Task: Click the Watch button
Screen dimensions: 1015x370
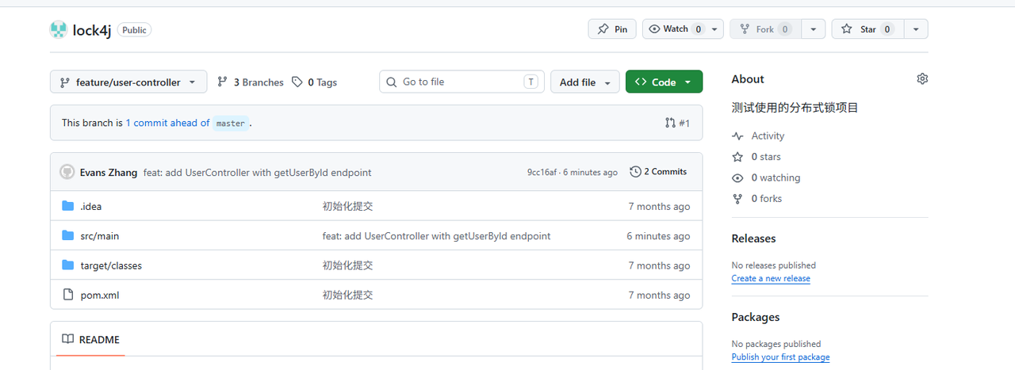Action: coord(676,29)
